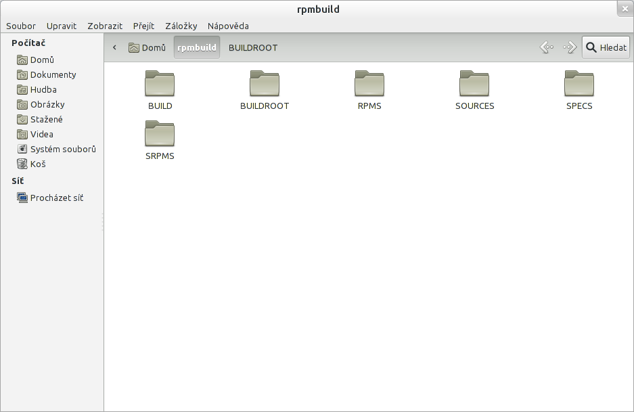Go to Domů in the path bar

pos(148,48)
